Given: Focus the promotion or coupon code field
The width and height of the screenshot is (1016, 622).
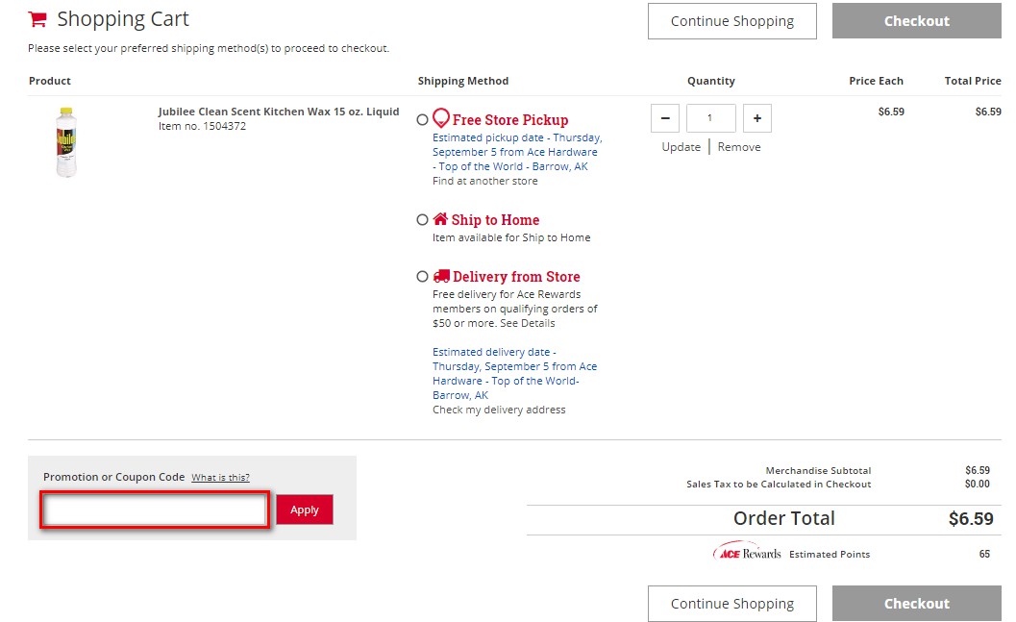Looking at the screenshot, I should [x=155, y=510].
